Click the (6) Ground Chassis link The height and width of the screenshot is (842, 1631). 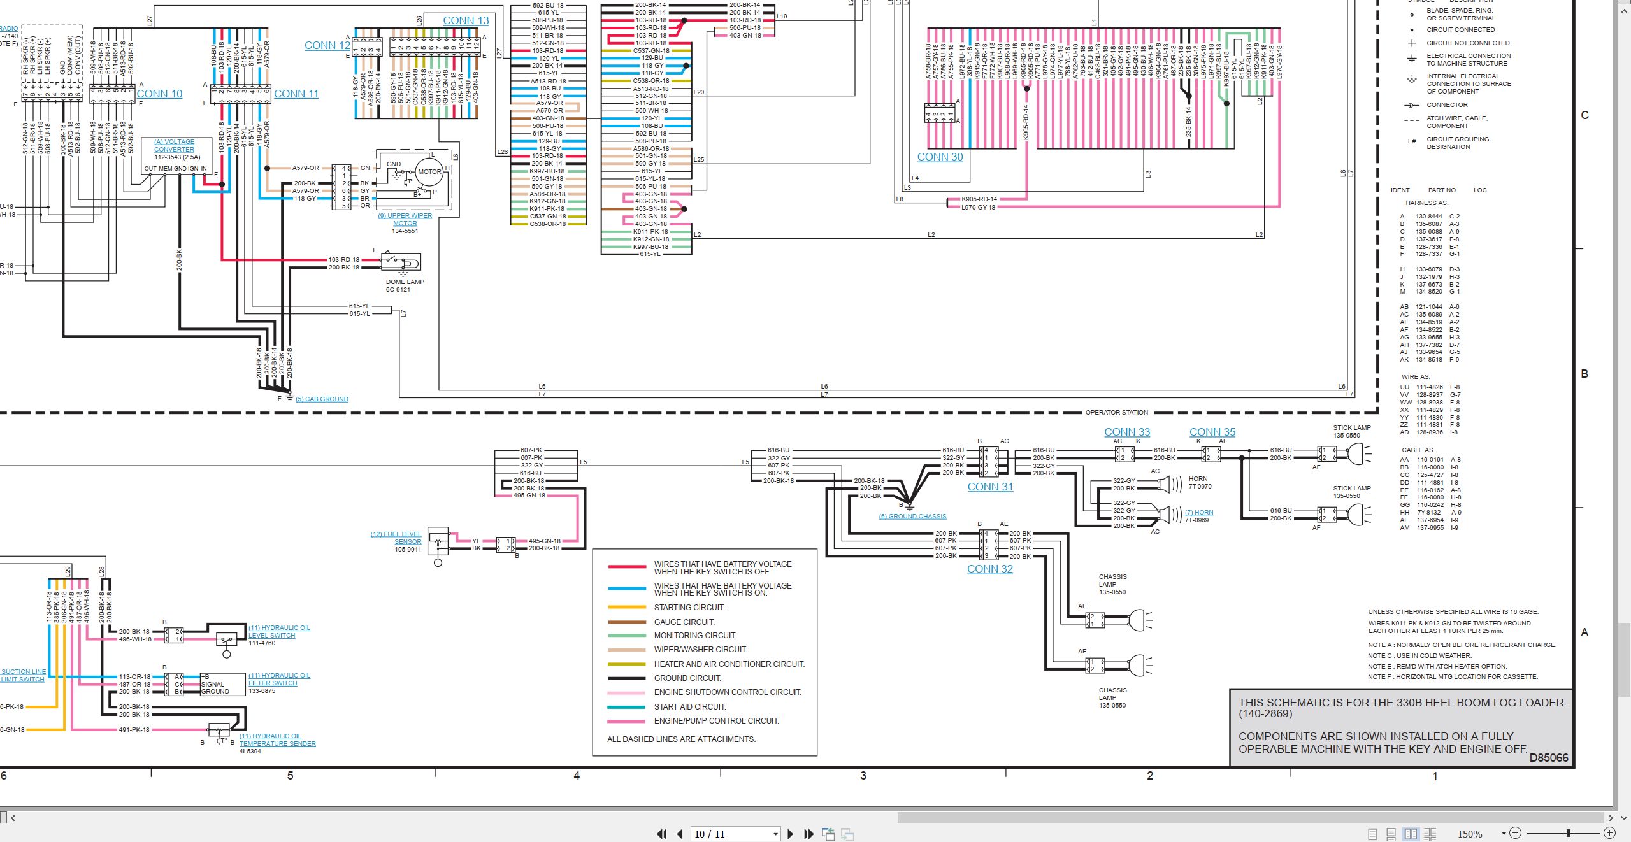pos(912,517)
